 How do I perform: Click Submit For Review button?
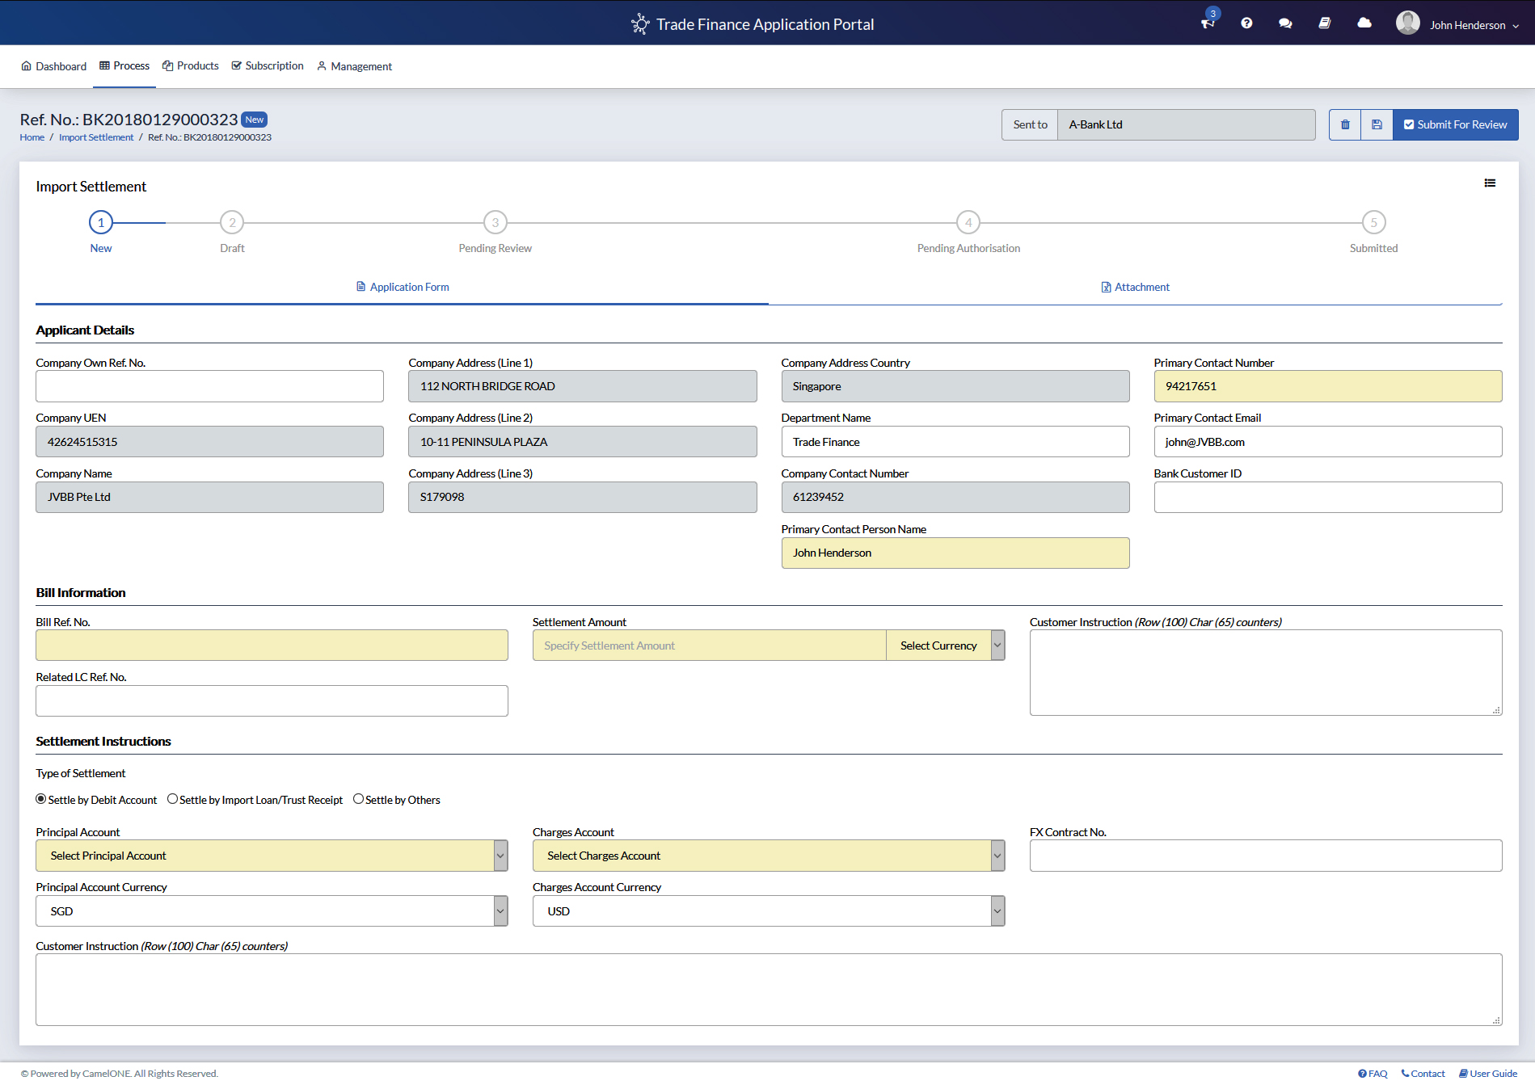[x=1455, y=124]
